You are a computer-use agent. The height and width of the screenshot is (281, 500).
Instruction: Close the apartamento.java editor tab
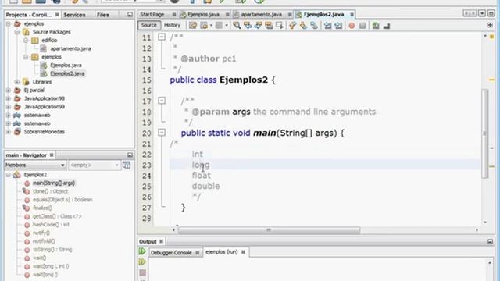290,15
